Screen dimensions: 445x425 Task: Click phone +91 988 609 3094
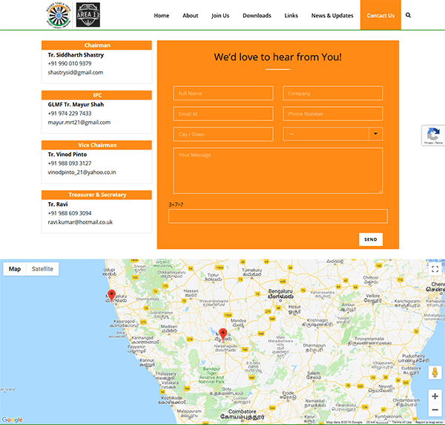(70, 213)
